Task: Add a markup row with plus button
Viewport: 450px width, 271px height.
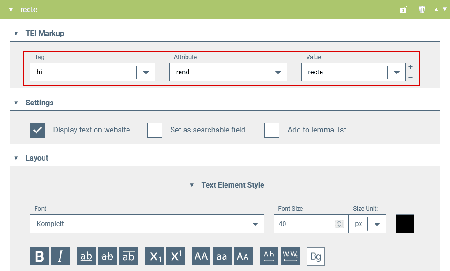Action: click(411, 67)
